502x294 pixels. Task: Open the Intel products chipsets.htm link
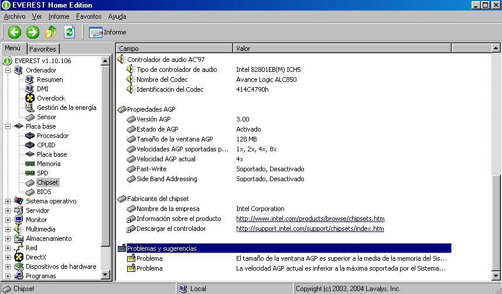pos(310,219)
